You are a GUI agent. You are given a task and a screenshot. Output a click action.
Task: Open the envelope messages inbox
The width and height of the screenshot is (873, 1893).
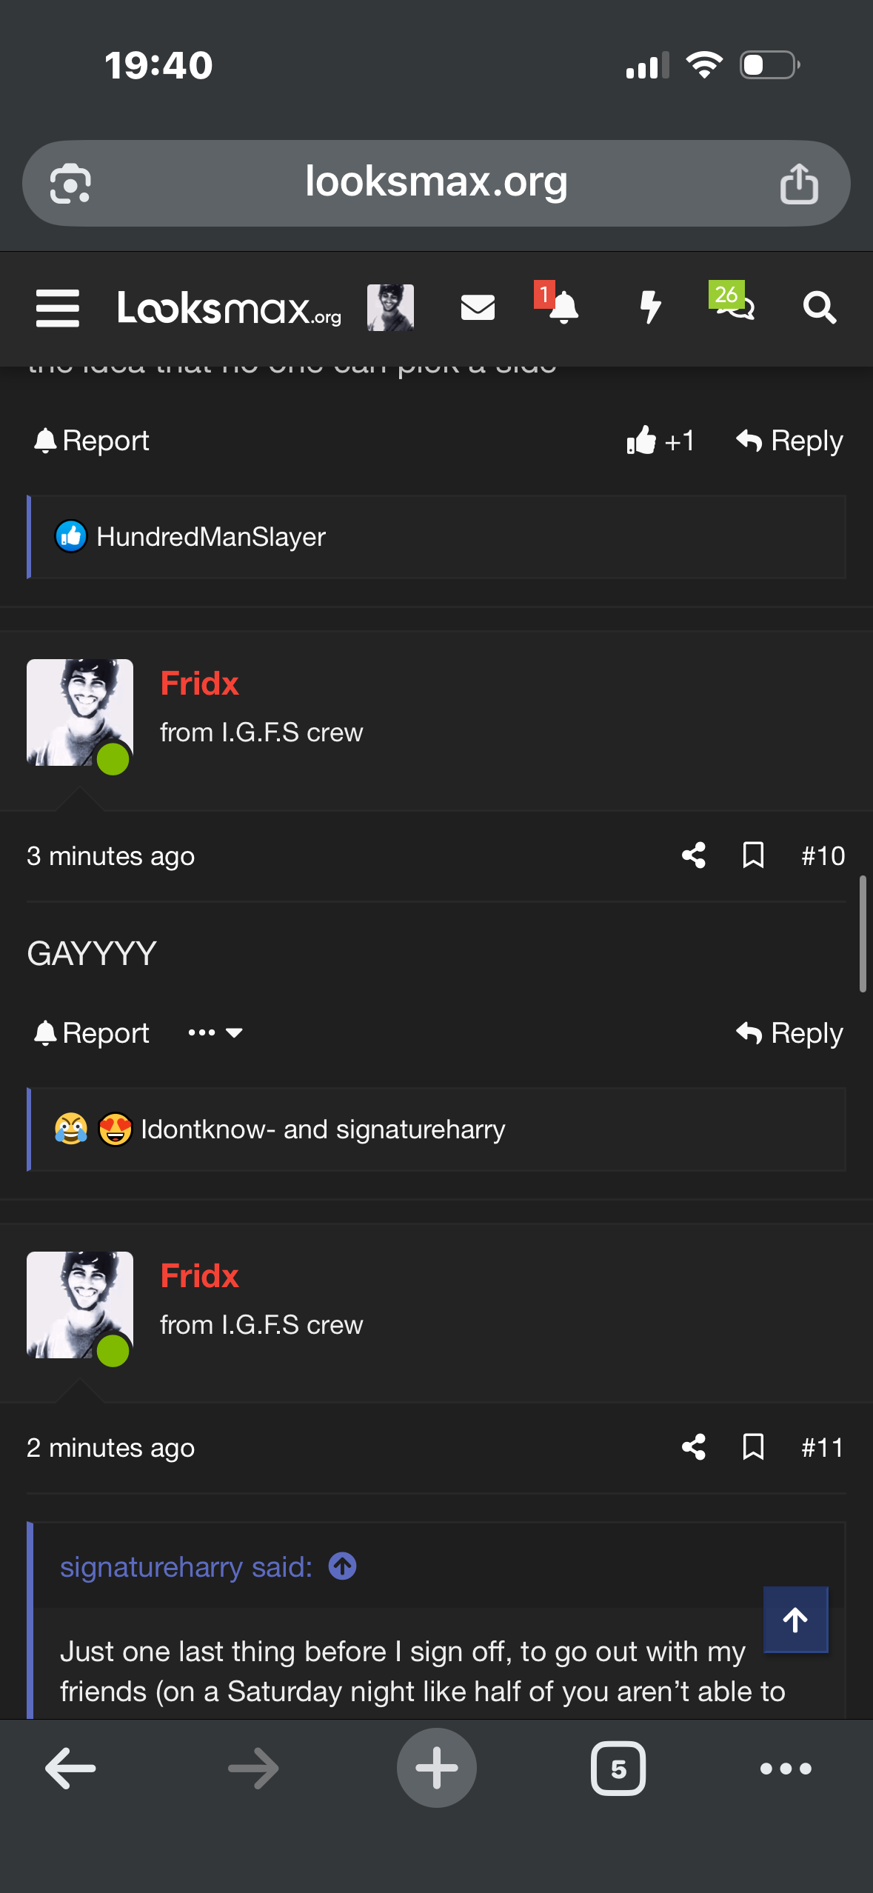pyautogui.click(x=478, y=307)
